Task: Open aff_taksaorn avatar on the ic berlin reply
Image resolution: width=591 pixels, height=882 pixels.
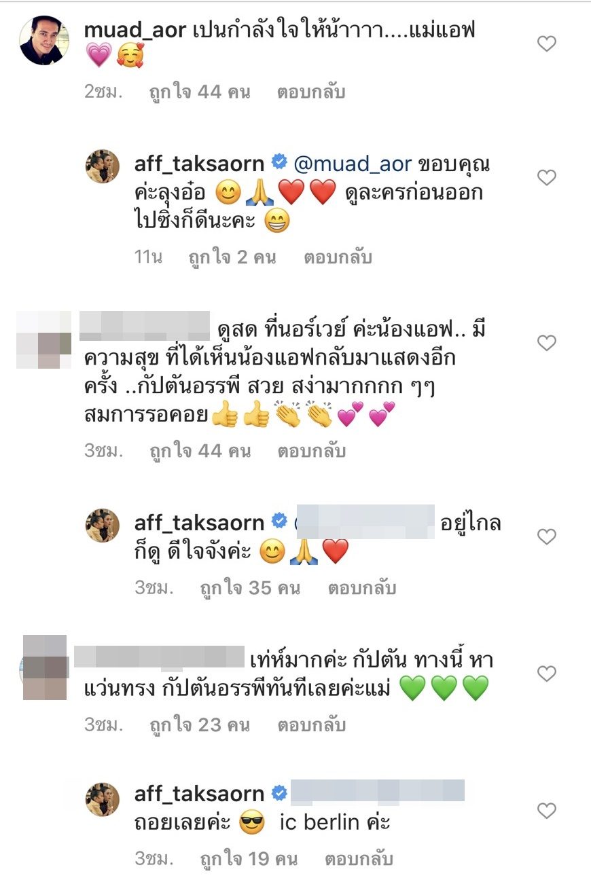Action: pyautogui.click(x=103, y=798)
